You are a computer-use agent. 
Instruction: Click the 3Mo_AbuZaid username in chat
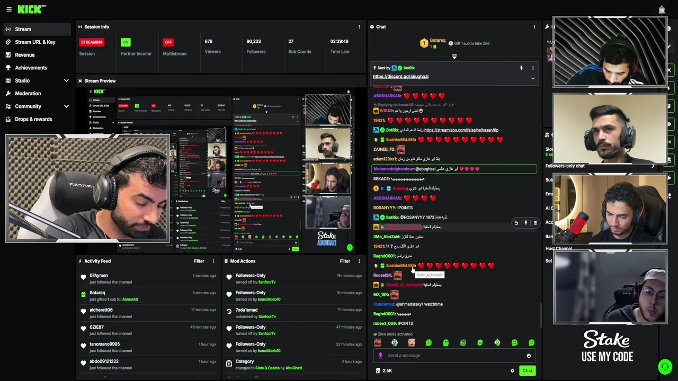[386, 237]
